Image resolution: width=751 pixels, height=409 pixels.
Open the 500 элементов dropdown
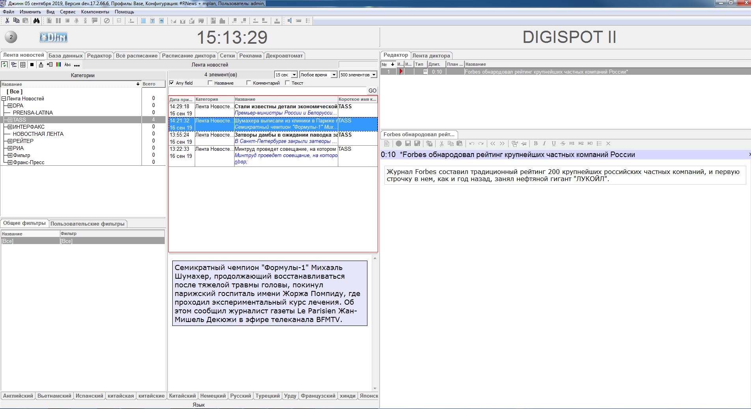click(374, 75)
